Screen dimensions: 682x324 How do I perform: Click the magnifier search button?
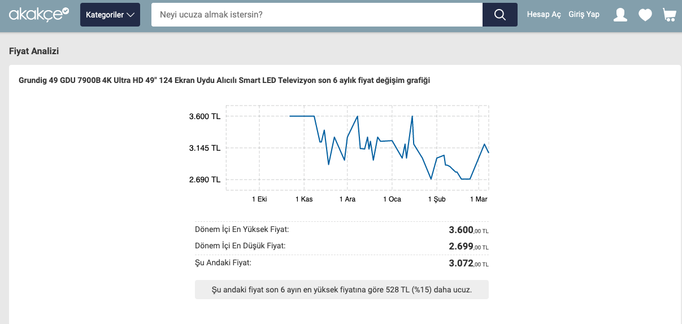500,15
